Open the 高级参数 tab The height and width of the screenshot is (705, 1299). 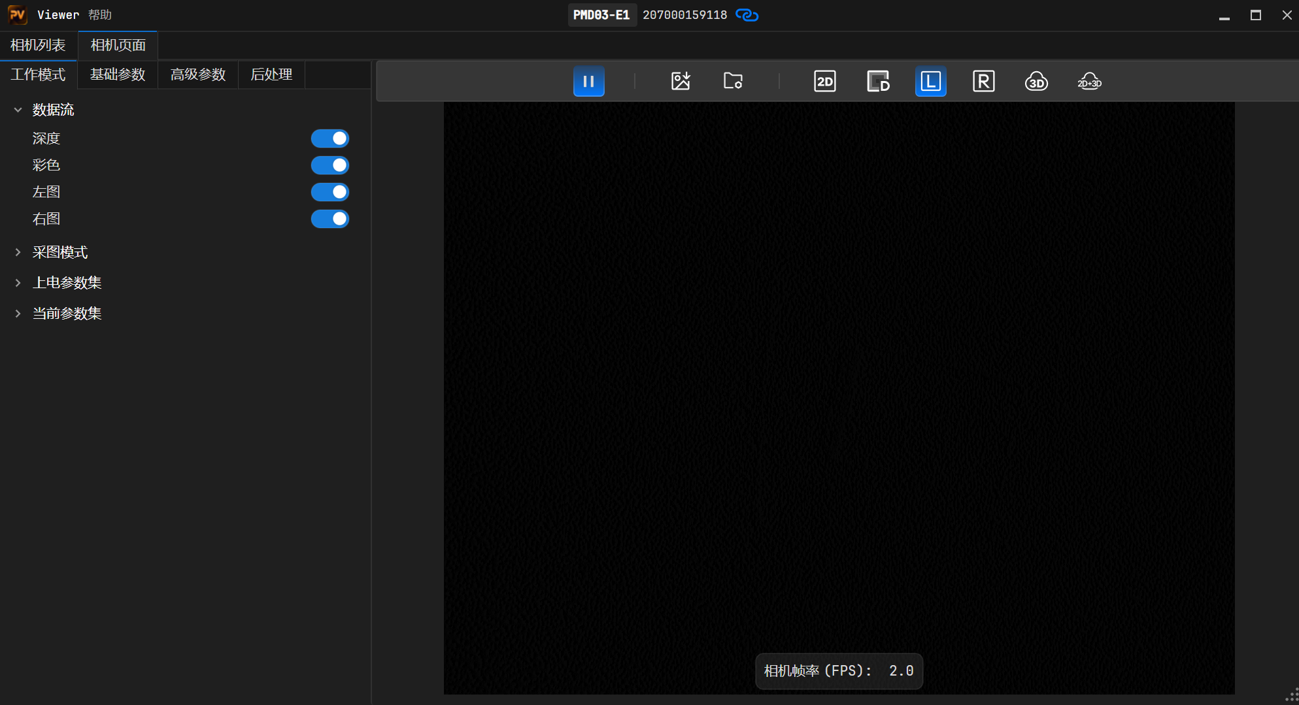point(198,74)
